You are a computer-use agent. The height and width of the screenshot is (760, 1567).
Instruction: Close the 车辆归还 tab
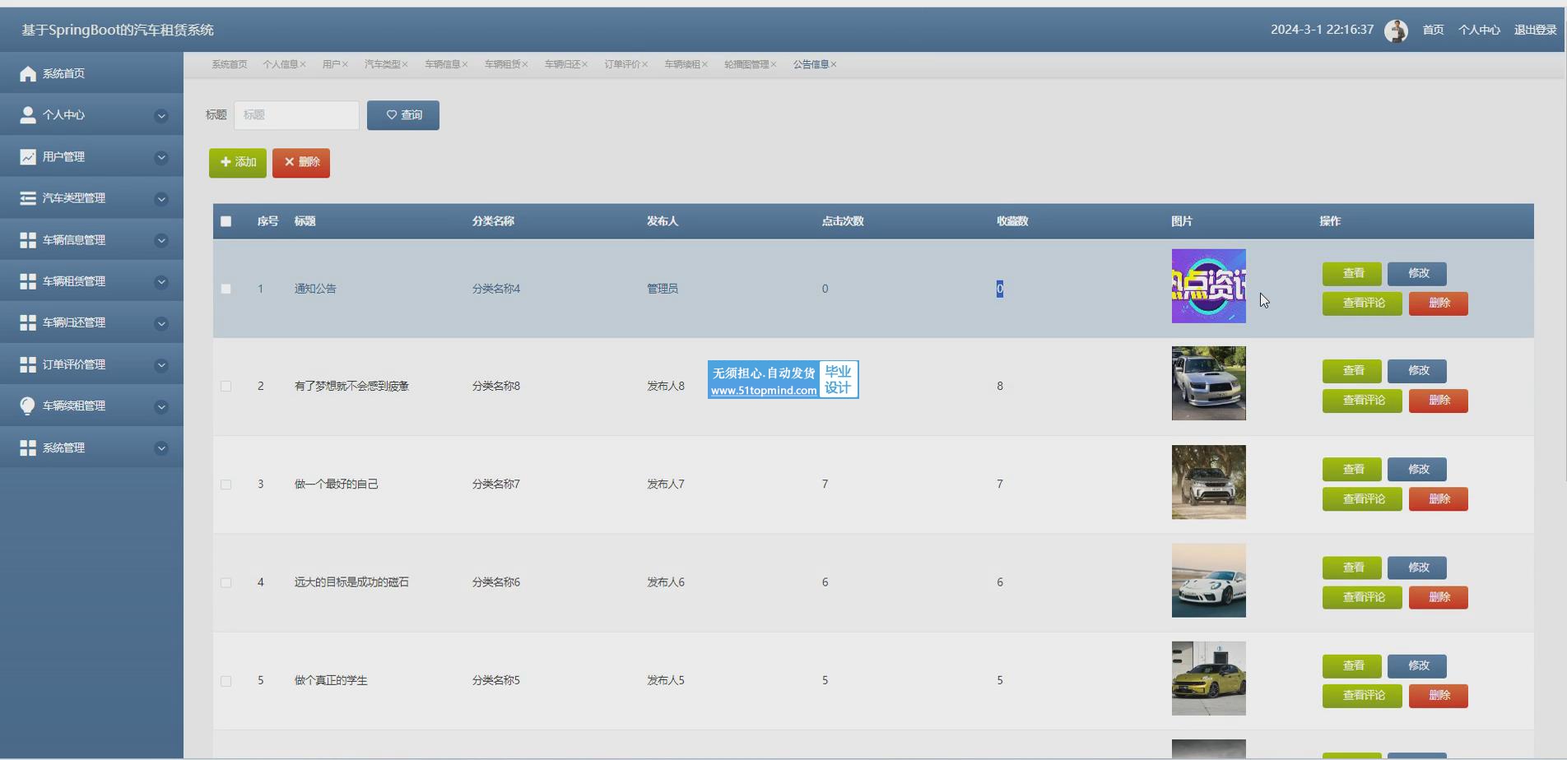tap(585, 64)
